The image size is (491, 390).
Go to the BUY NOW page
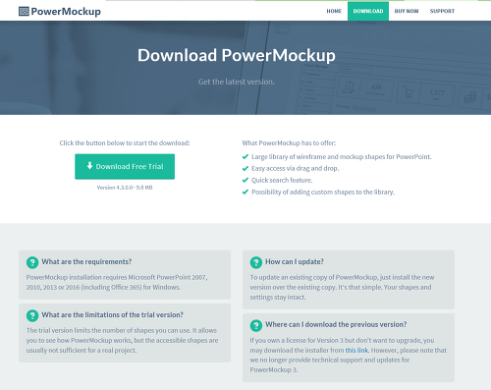point(407,11)
